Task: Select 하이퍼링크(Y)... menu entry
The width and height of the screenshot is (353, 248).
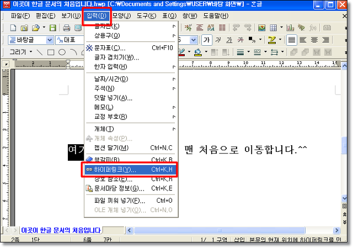Action: pyautogui.click(x=130, y=170)
